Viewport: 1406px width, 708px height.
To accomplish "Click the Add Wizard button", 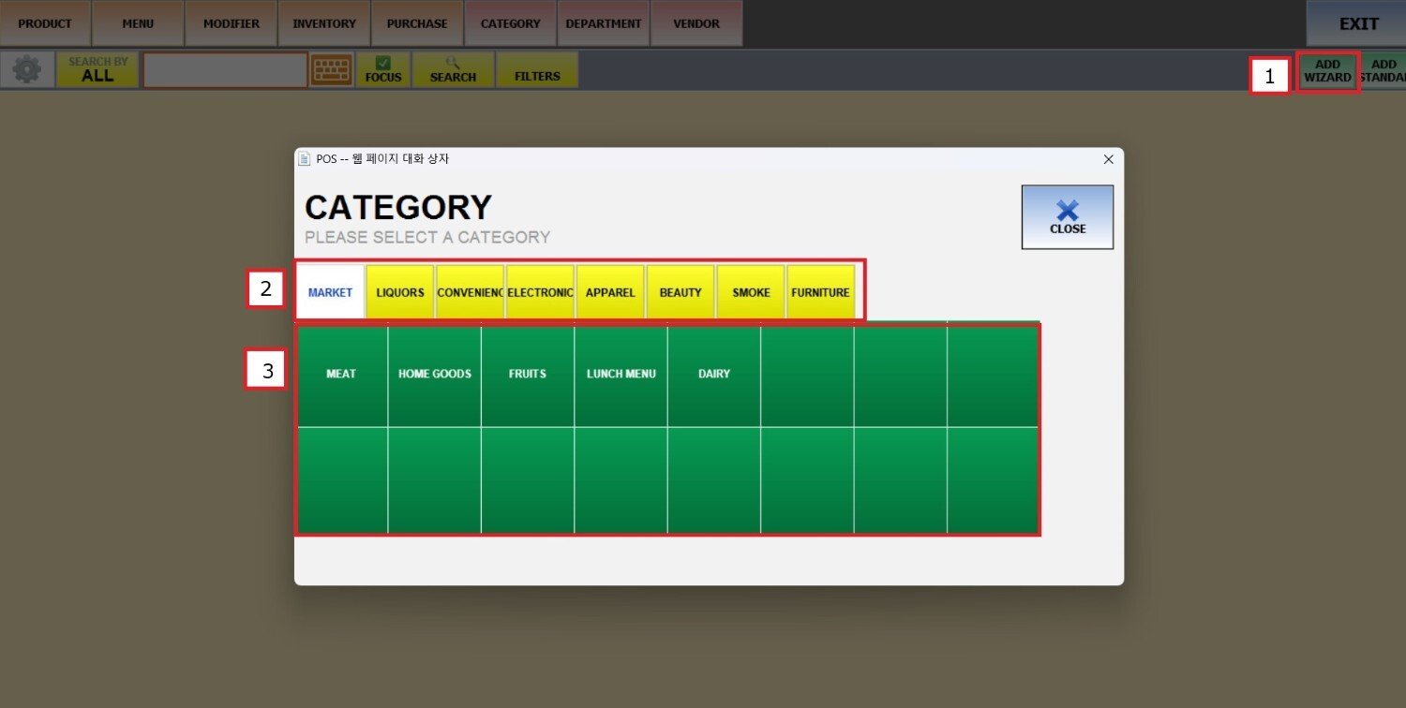I will pos(1327,71).
